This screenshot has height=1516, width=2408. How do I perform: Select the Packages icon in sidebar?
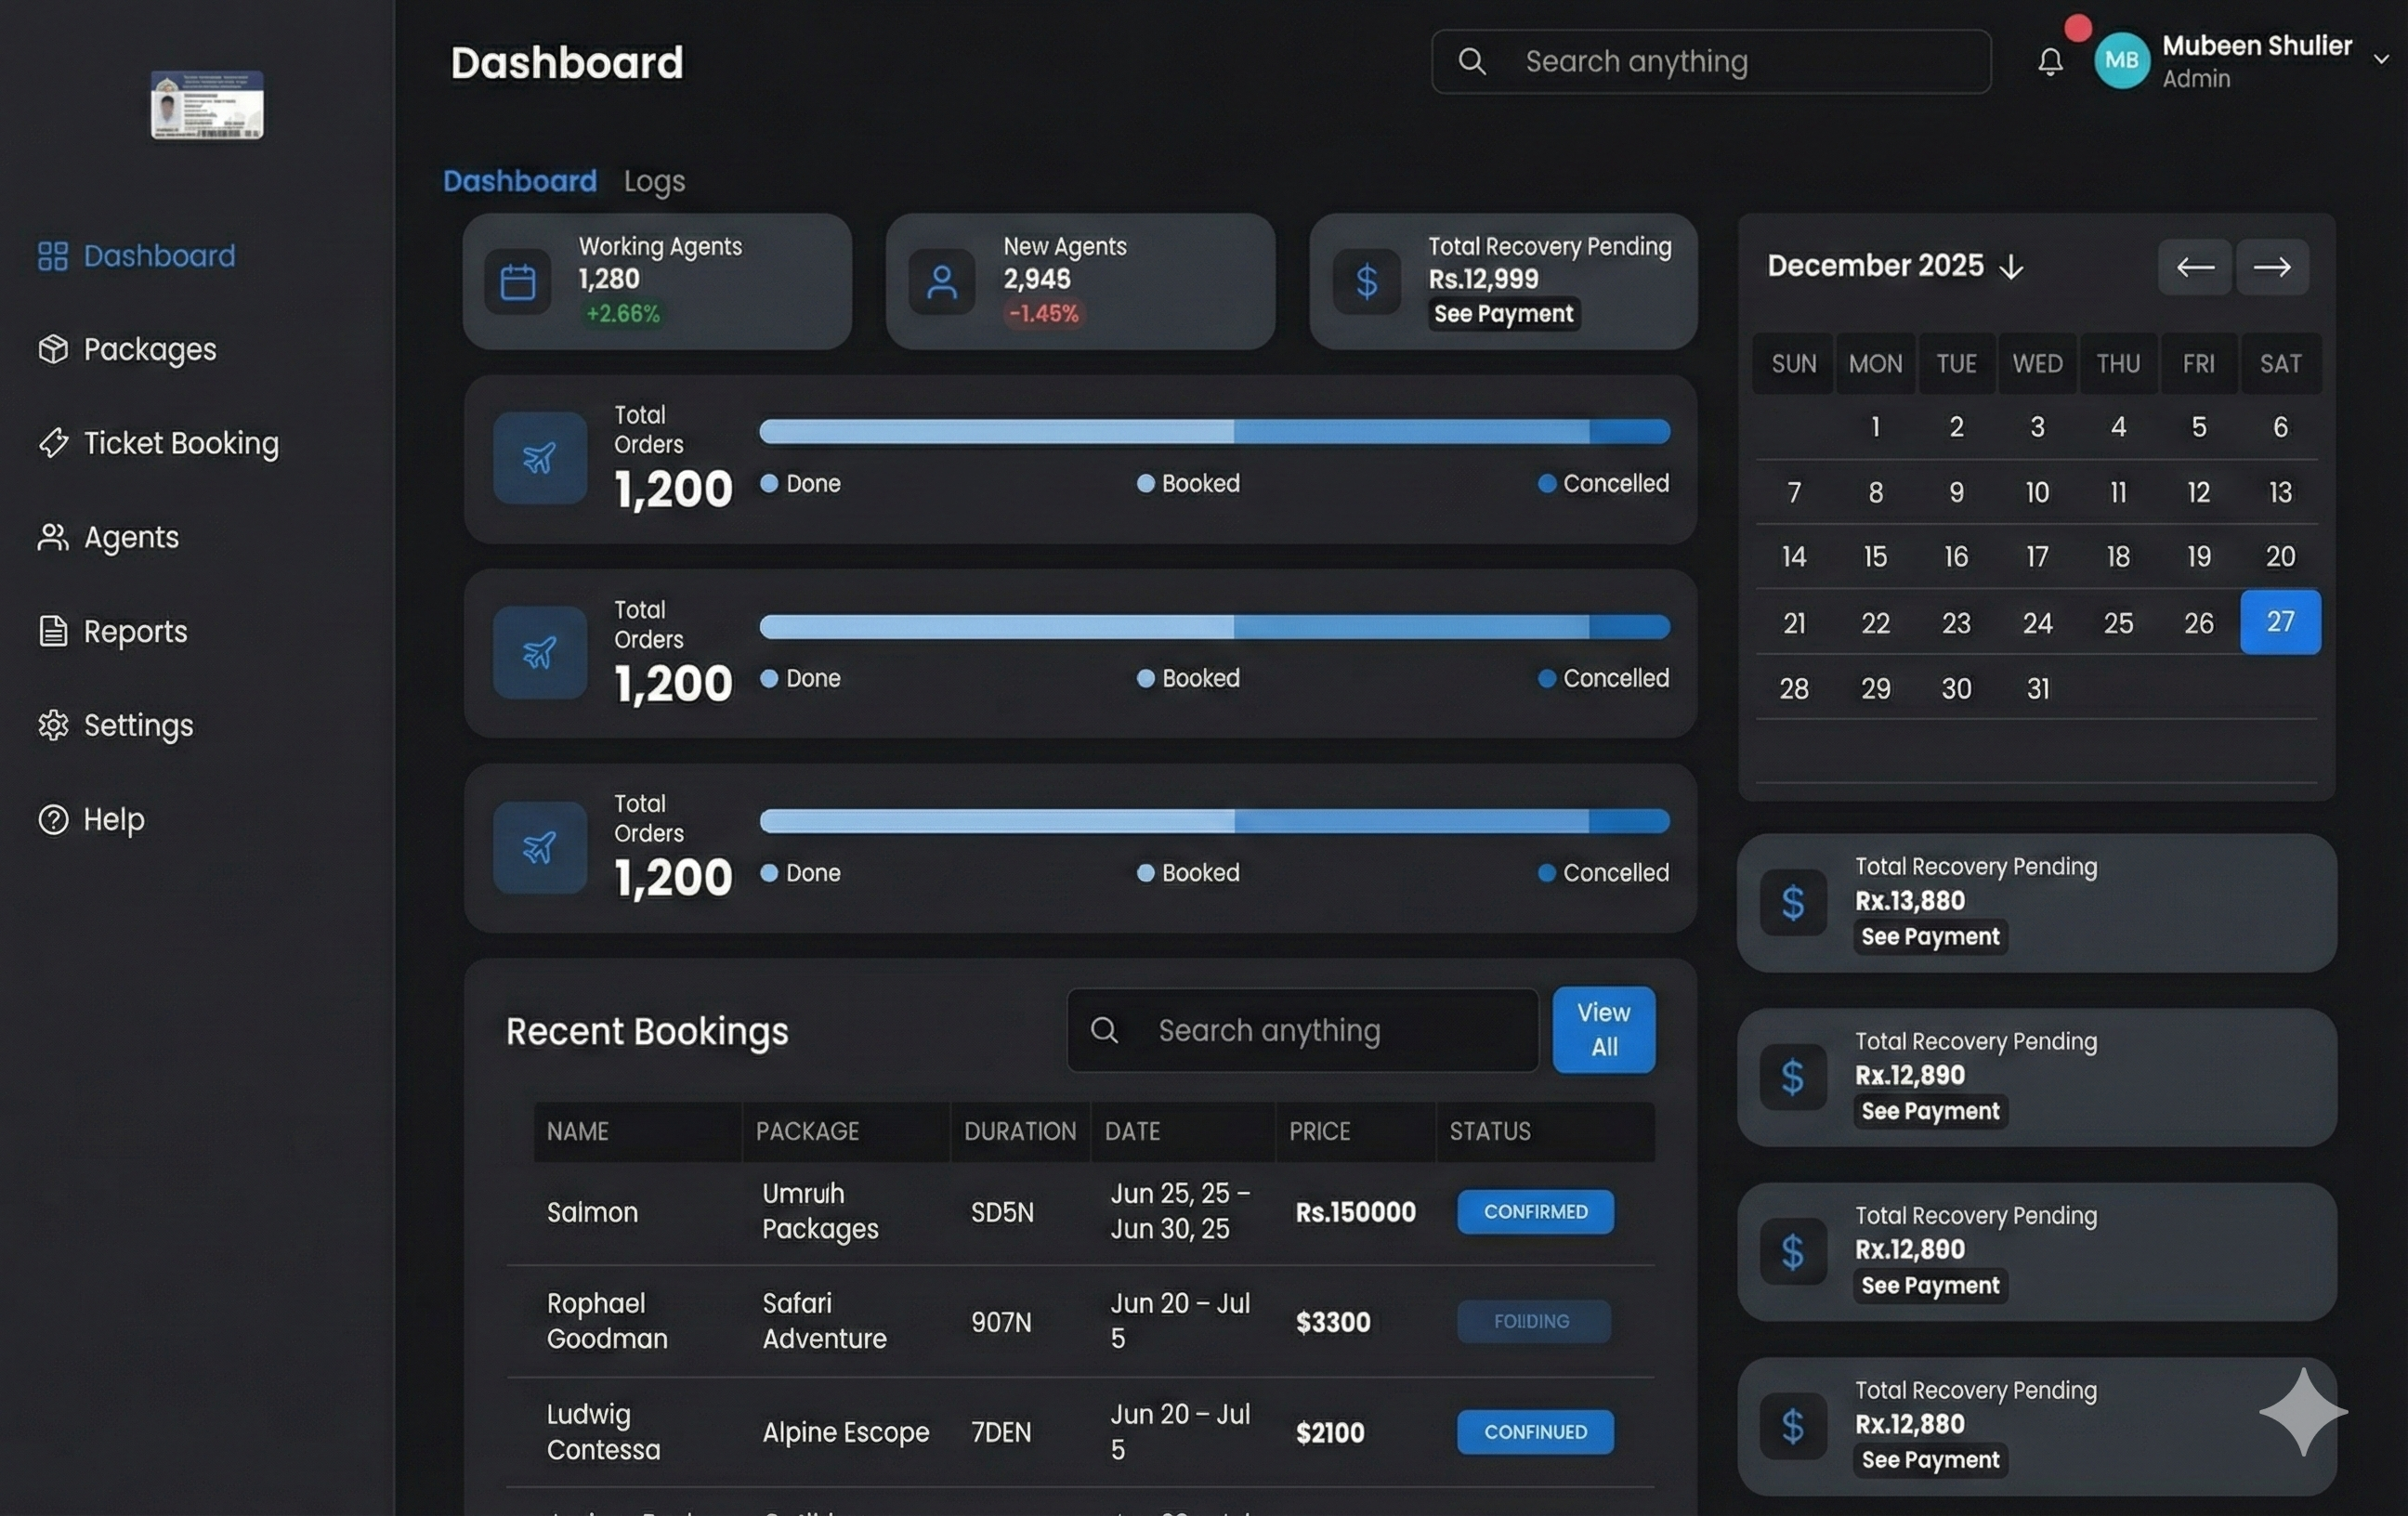tap(54, 349)
